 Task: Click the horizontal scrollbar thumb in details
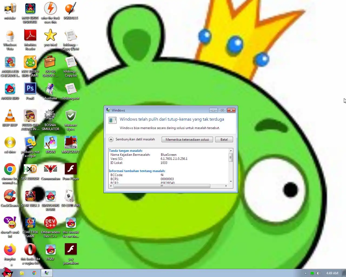click(x=162, y=186)
